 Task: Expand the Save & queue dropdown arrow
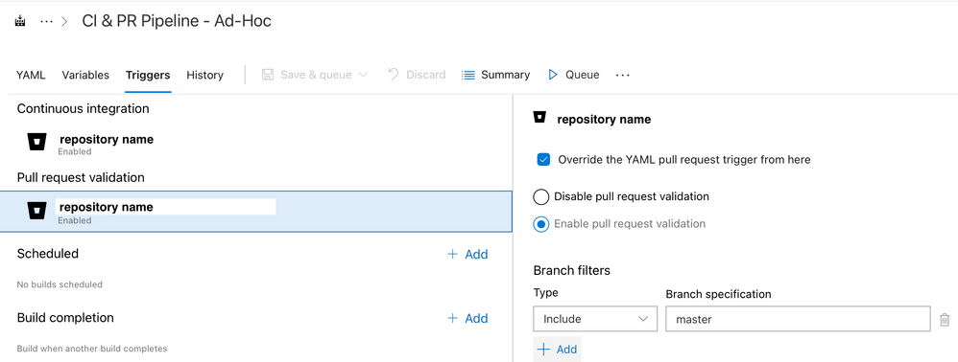362,75
